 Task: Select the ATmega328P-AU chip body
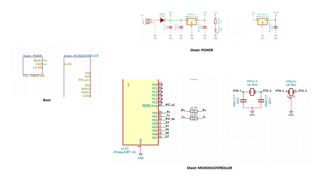click(141, 112)
